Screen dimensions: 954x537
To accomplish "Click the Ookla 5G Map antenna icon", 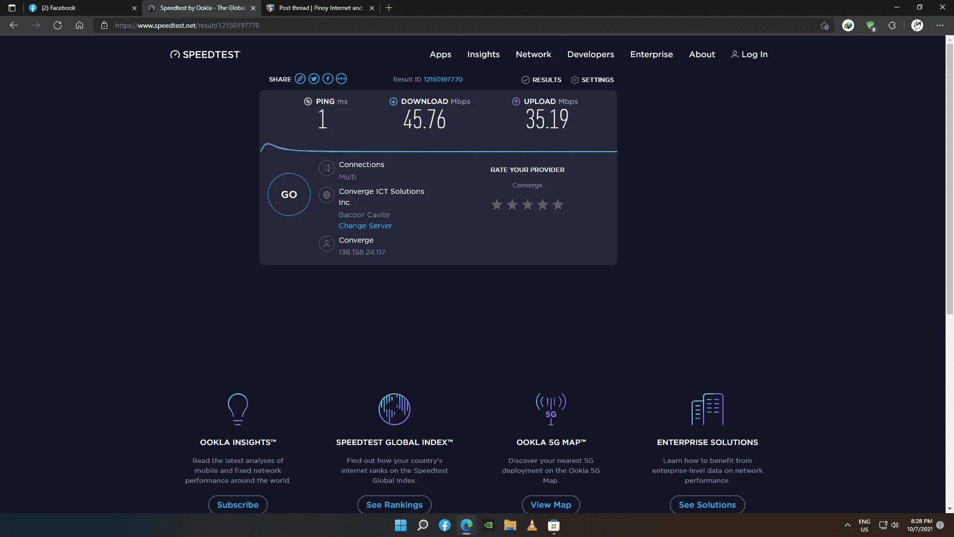I will click(551, 409).
